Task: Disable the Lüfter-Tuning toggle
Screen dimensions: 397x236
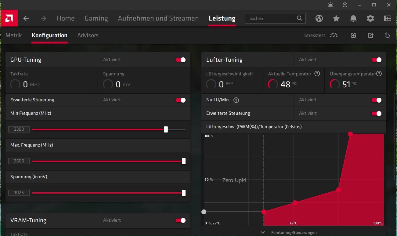Action: coord(377,60)
